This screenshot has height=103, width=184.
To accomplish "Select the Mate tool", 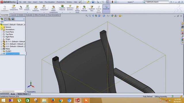I will point(21,8).
